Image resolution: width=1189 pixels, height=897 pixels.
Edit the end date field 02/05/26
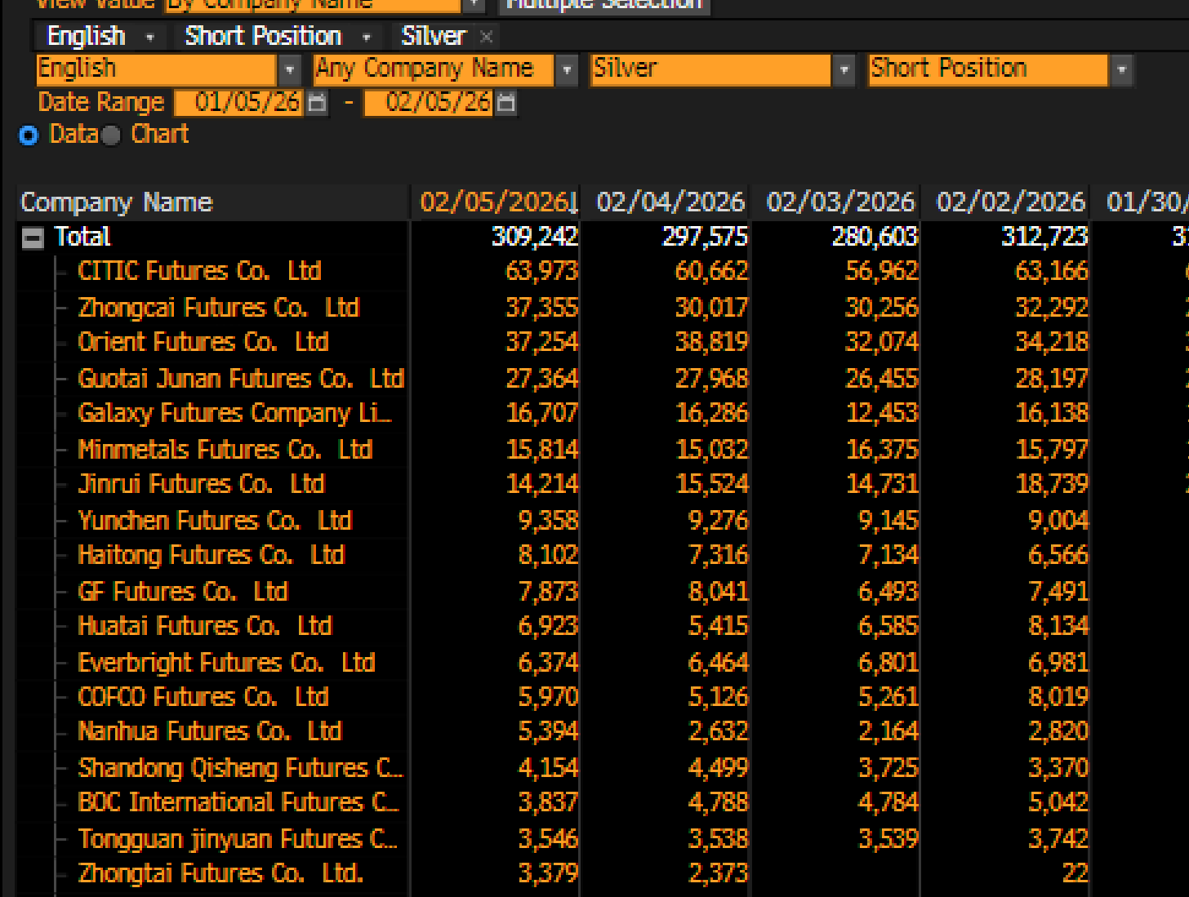click(429, 103)
